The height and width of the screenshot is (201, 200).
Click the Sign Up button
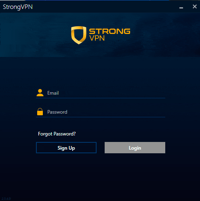click(x=66, y=148)
